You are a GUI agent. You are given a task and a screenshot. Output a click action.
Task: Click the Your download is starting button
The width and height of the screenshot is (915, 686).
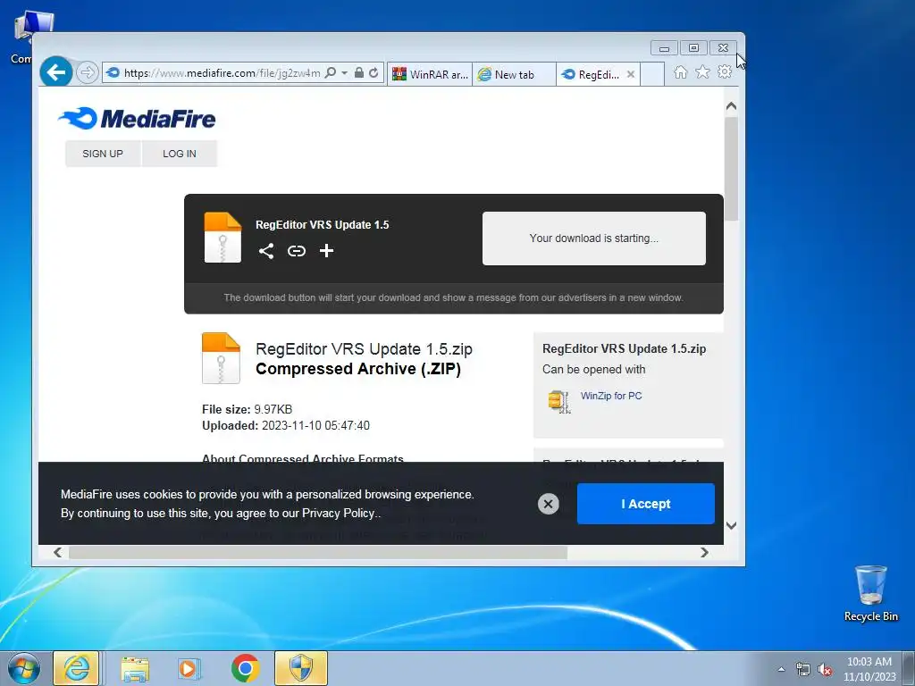[x=593, y=238]
